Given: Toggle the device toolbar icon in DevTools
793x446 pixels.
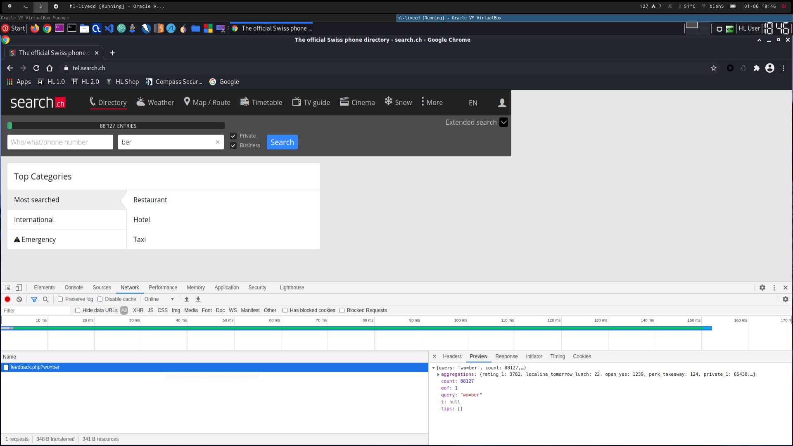Looking at the screenshot, I should point(19,288).
